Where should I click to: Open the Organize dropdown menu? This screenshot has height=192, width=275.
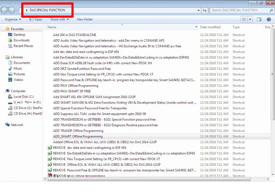13,19
